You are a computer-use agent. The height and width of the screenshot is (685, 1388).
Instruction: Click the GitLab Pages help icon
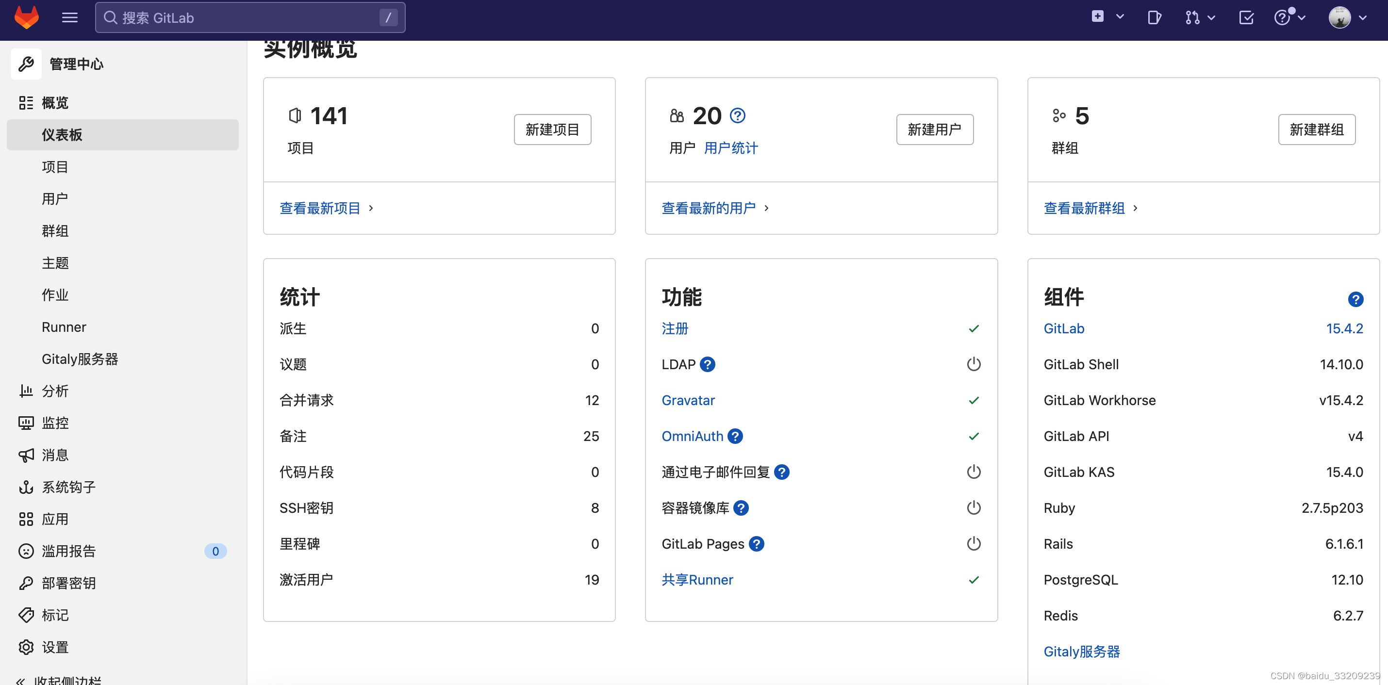coord(757,544)
